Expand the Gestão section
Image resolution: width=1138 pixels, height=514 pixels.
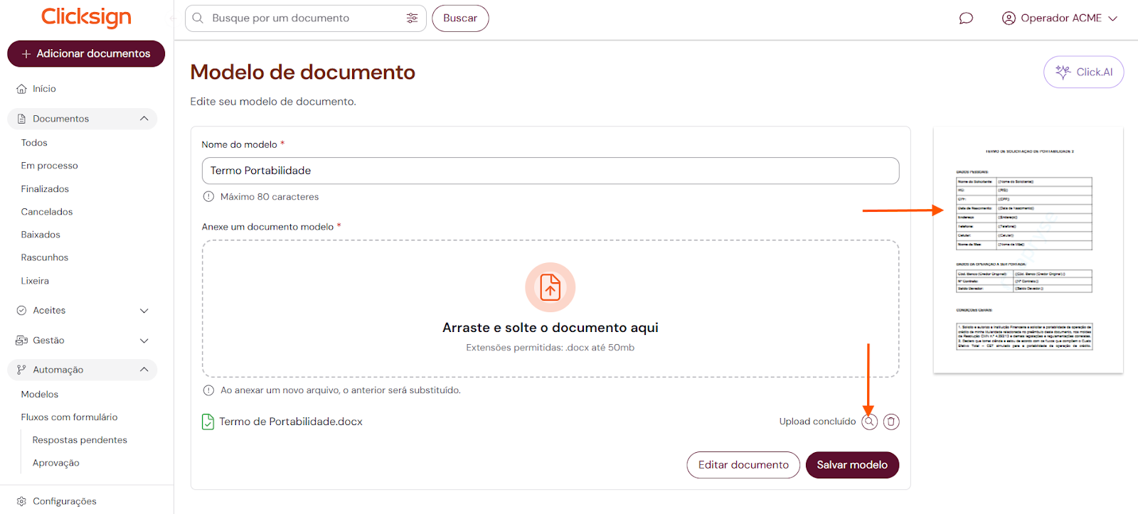pyautogui.click(x=144, y=341)
